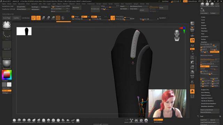Click the Tool palette refresh icon
Viewport: 223px width, 125px height.
[x=220, y=116]
